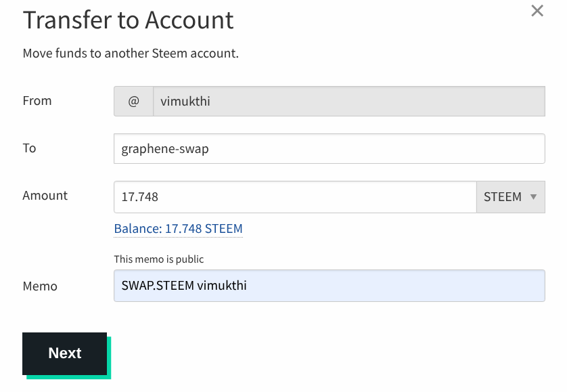Image resolution: width=567 pixels, height=392 pixels.
Task: Click the Amount field showing 17.748
Action: 295,197
